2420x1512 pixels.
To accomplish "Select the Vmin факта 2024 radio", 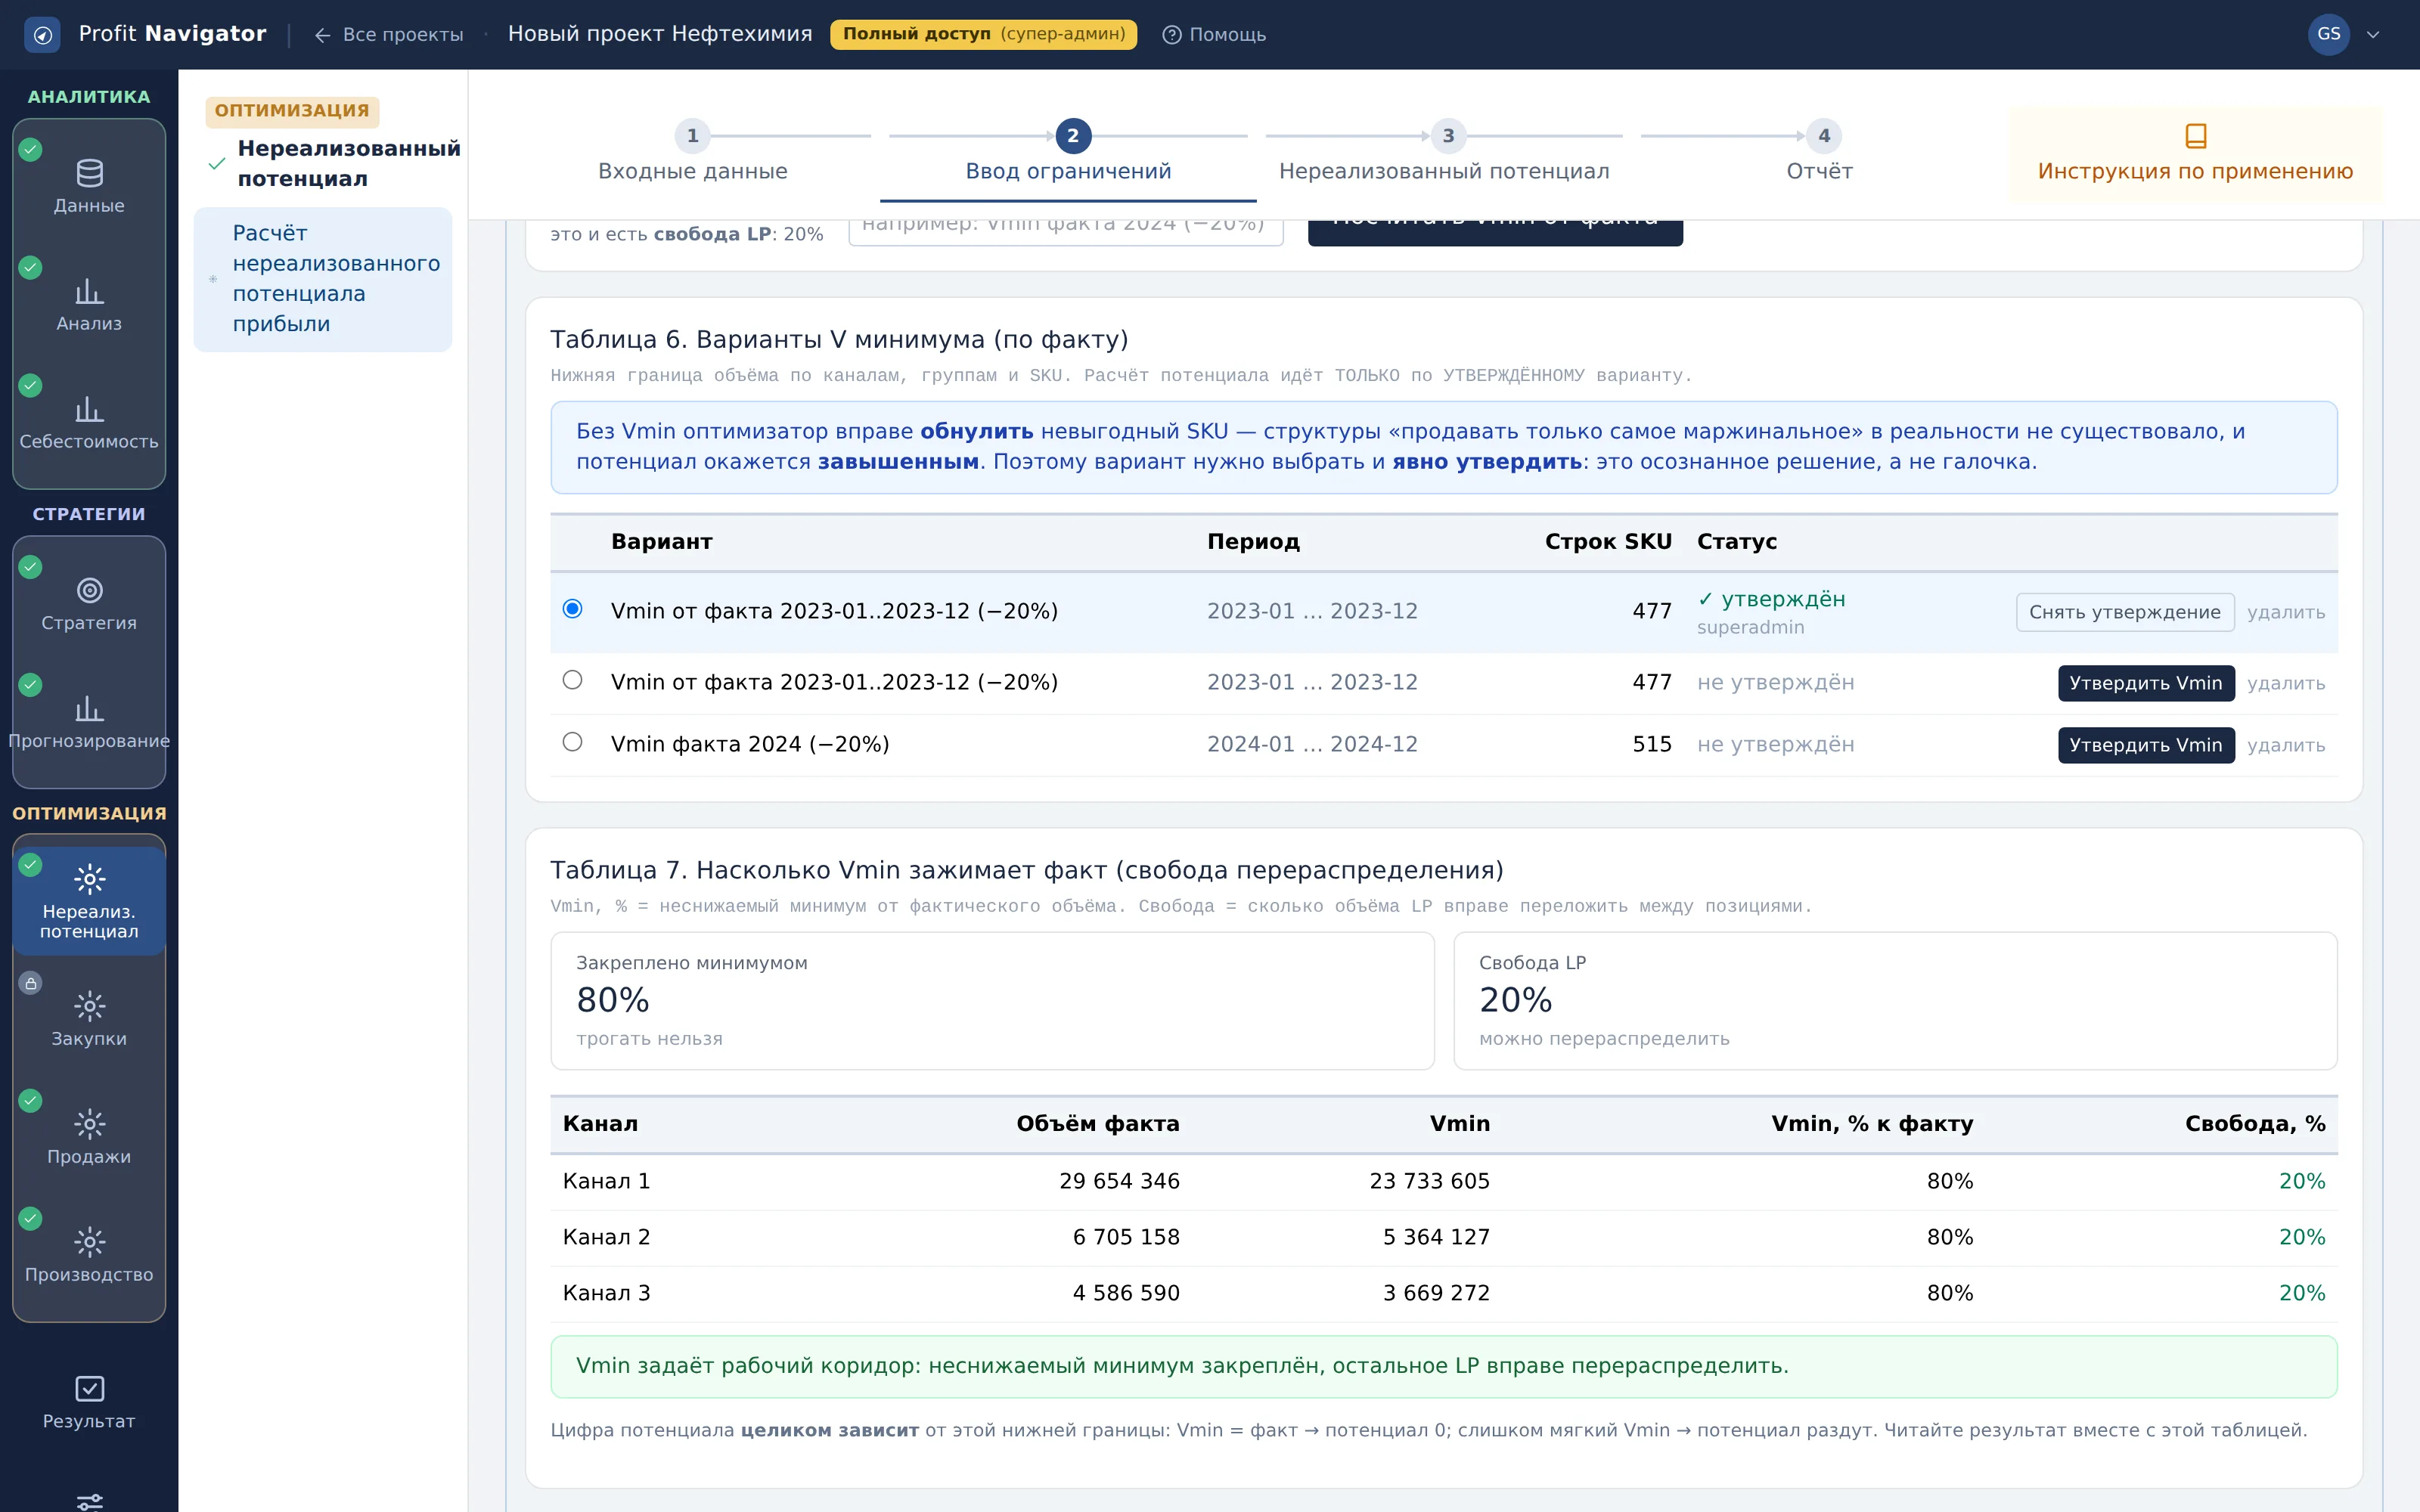I will point(572,742).
